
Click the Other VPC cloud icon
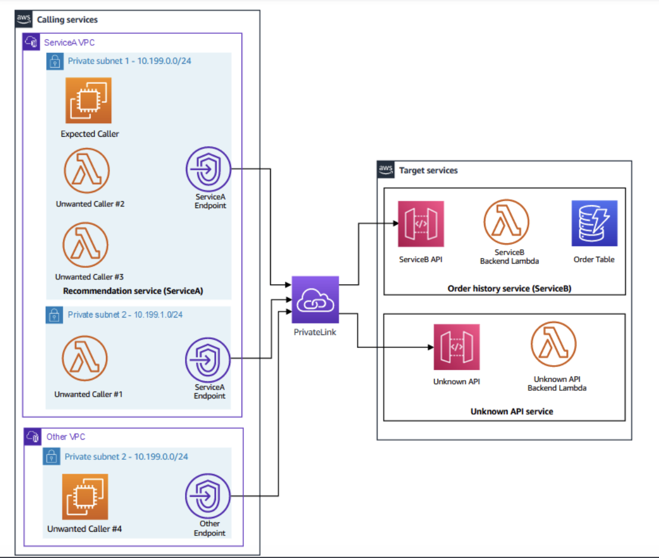(33, 437)
